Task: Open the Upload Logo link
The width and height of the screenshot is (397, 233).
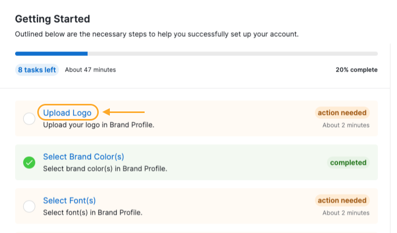Action: (67, 112)
